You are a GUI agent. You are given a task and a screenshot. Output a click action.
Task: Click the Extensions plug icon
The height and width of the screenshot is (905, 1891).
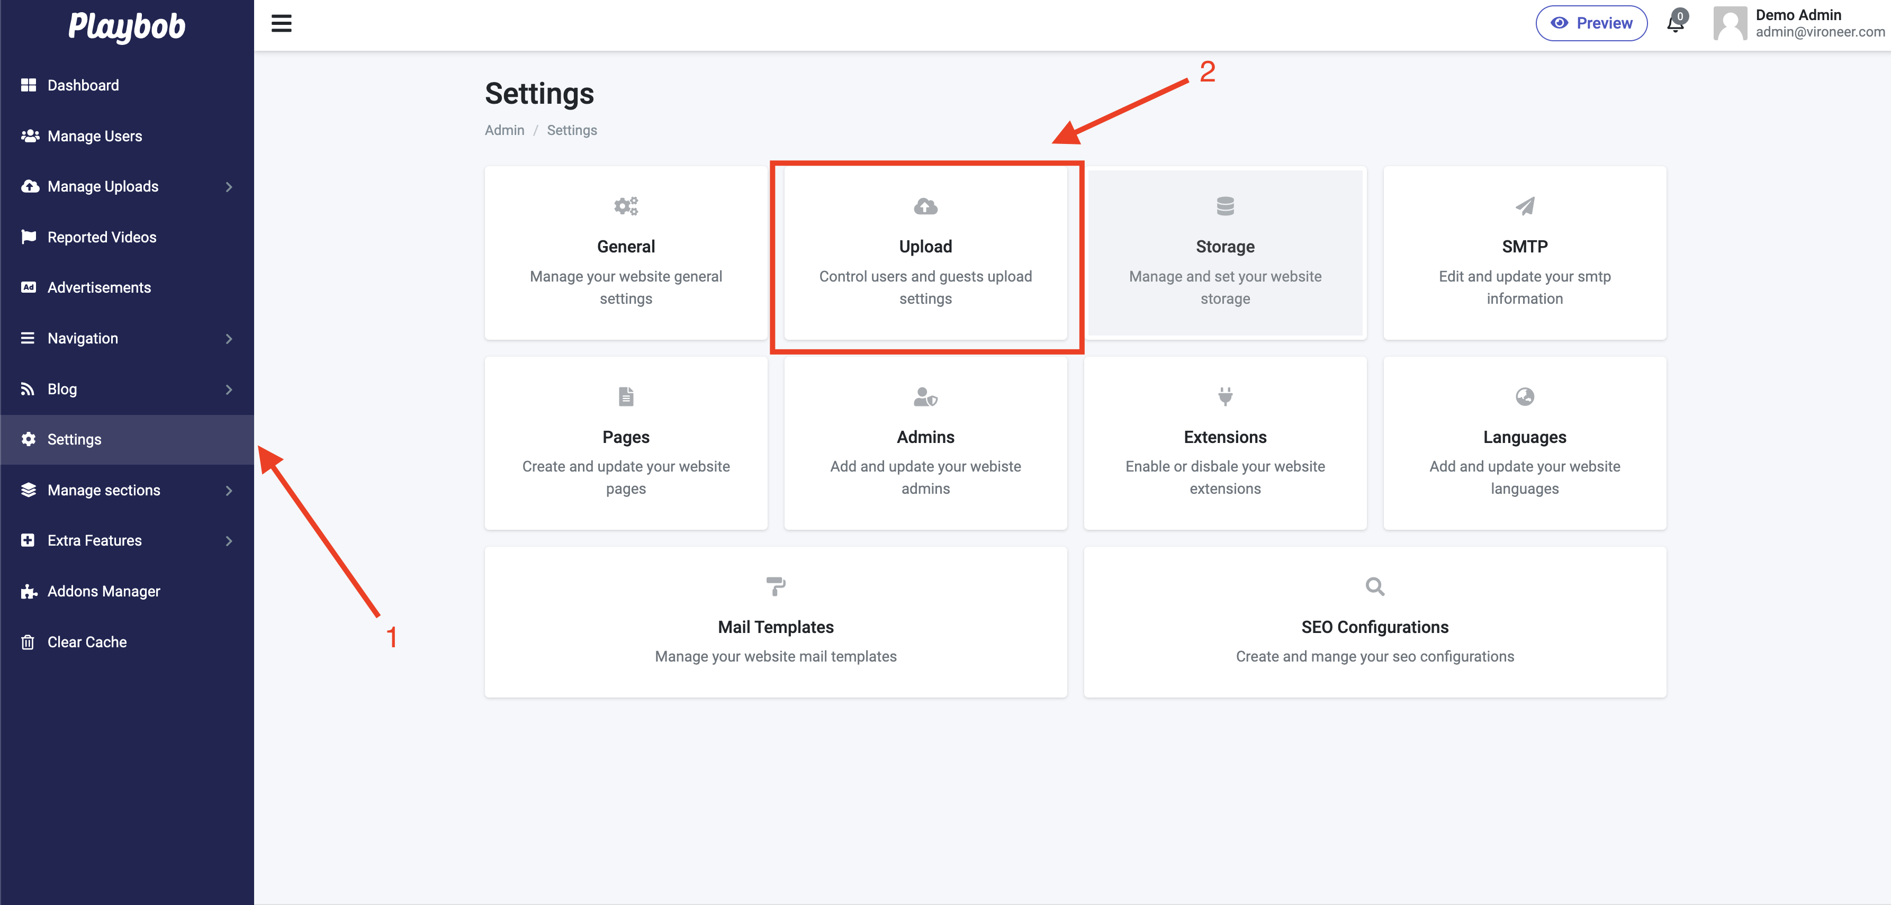[1225, 396]
